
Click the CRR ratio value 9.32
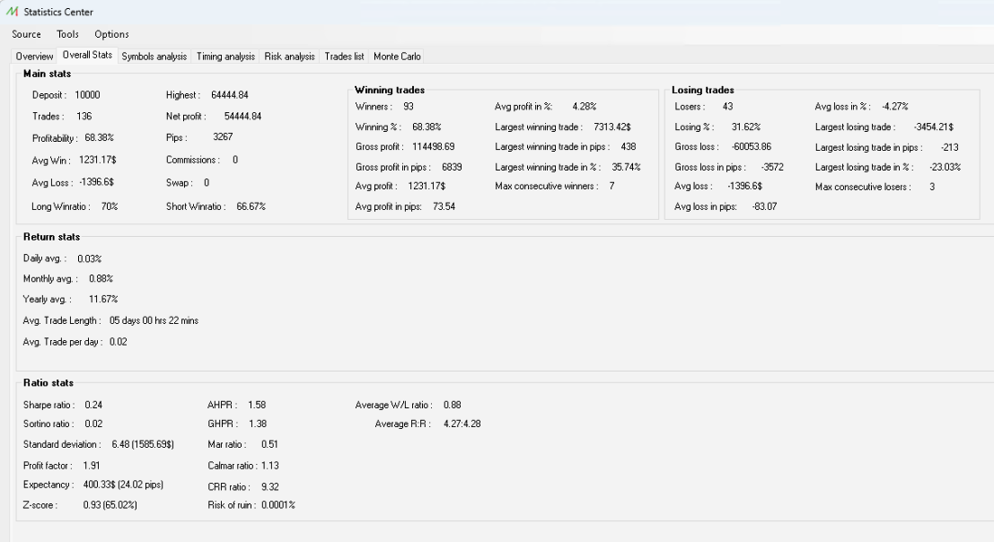270,487
